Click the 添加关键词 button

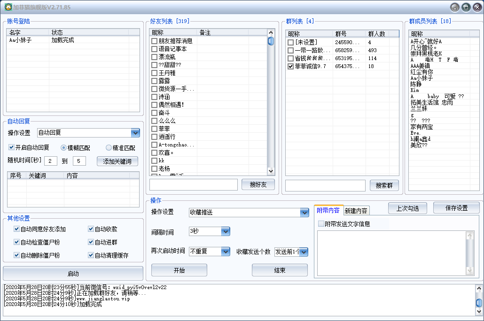point(117,161)
